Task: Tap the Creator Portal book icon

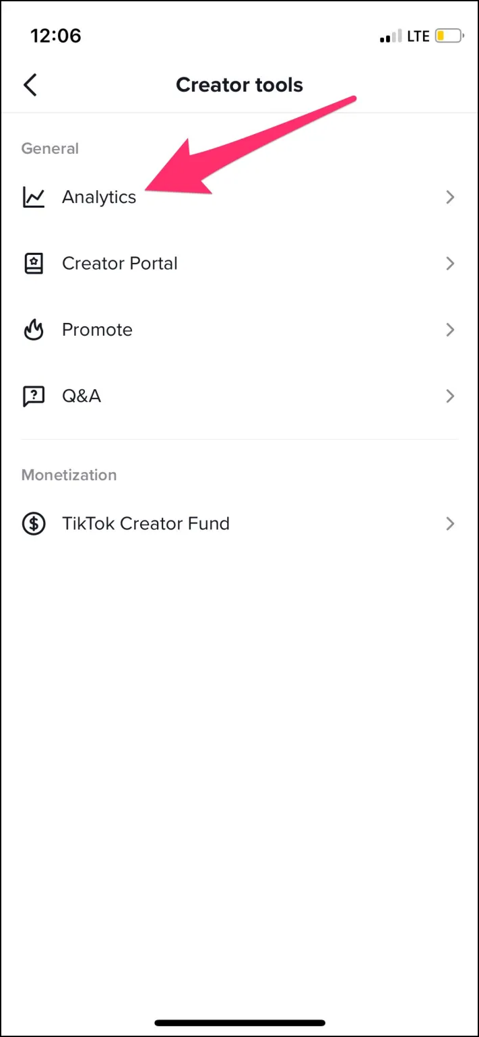Action: 34,264
